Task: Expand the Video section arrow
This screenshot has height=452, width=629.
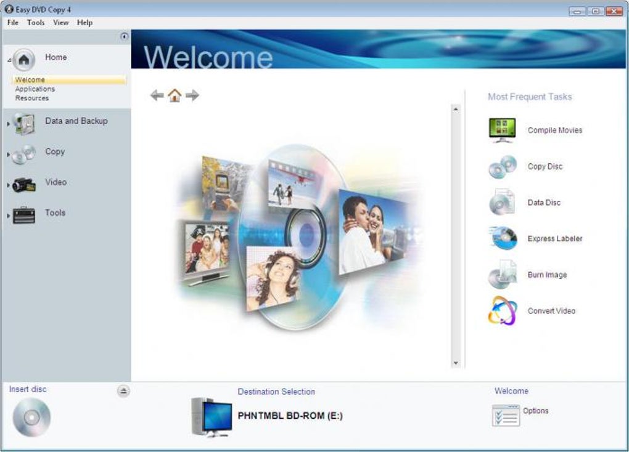Action: [9, 185]
